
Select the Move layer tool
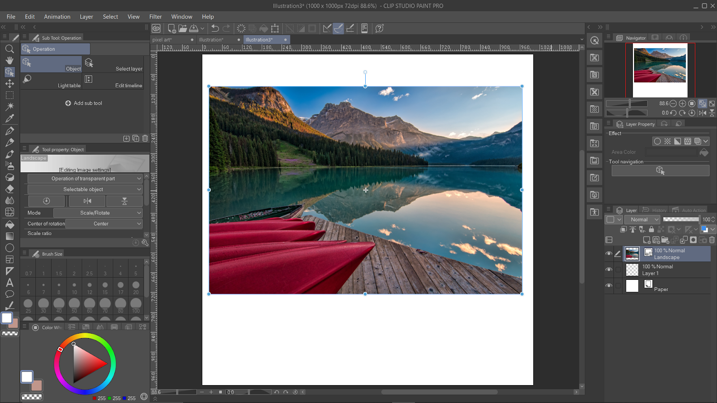[x=9, y=84]
